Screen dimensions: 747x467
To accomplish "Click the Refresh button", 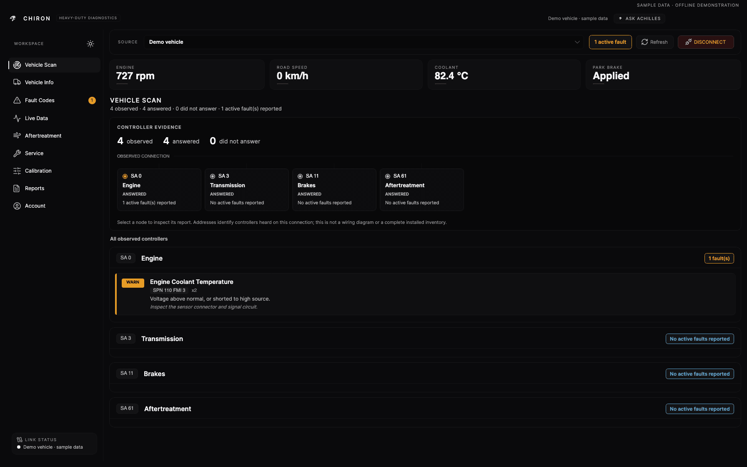I will (x=654, y=42).
